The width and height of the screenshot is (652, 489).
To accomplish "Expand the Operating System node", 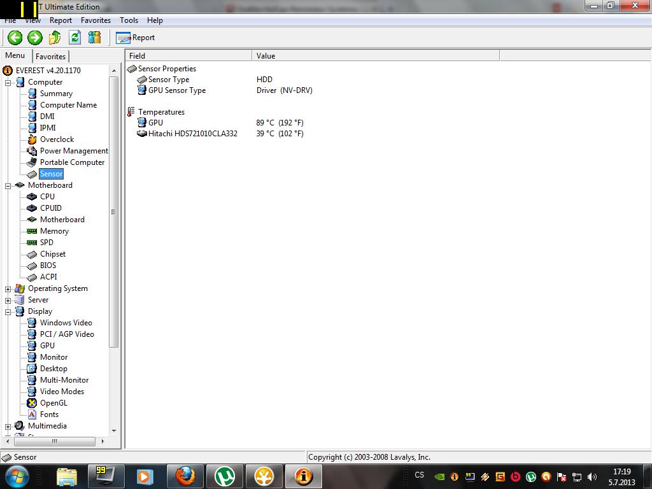I will coord(8,289).
